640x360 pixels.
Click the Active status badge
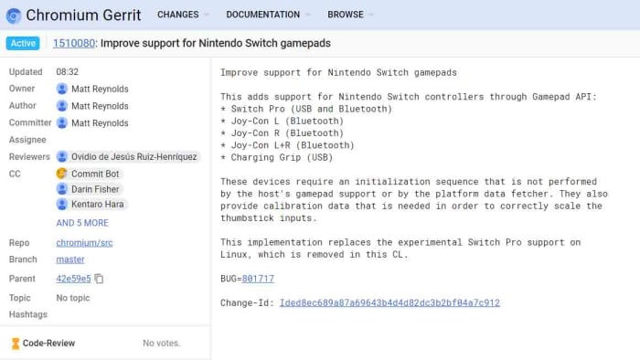tap(23, 43)
